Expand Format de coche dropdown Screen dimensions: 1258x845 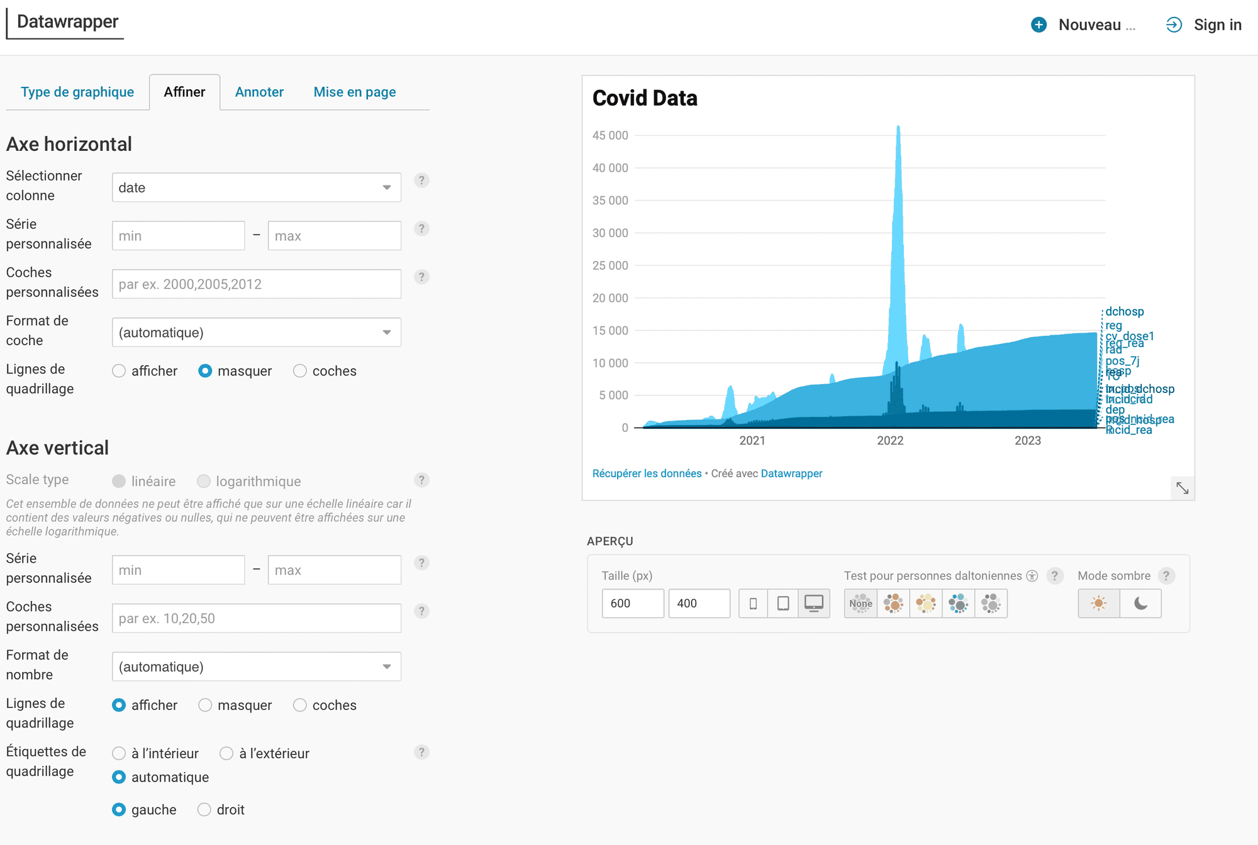point(256,333)
